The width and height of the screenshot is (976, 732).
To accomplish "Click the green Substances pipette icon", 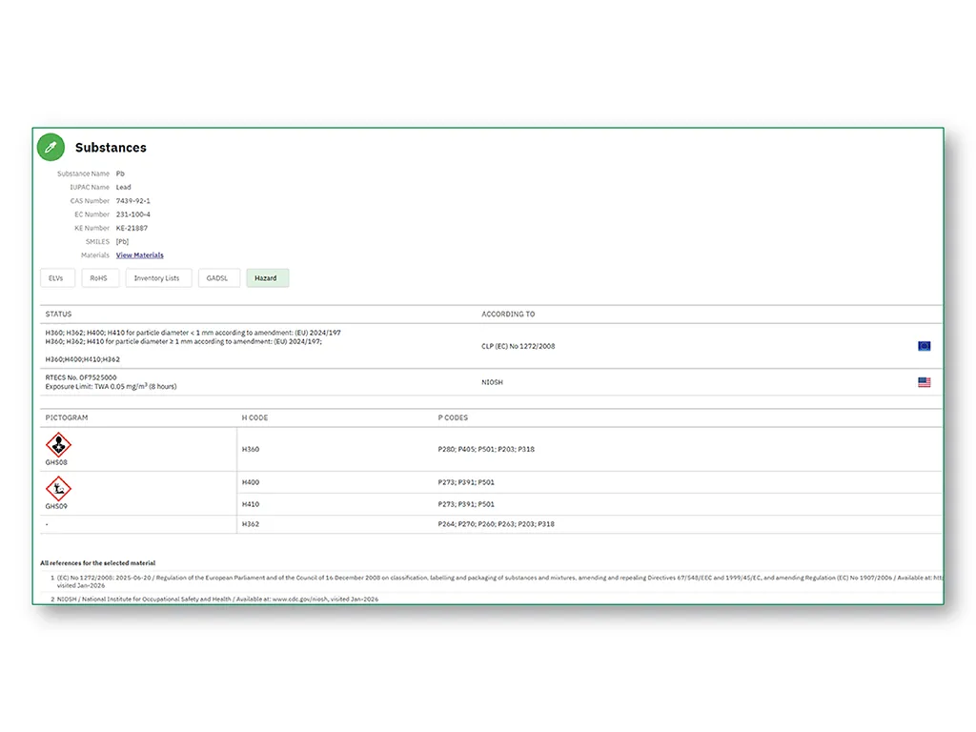I will coord(51,148).
